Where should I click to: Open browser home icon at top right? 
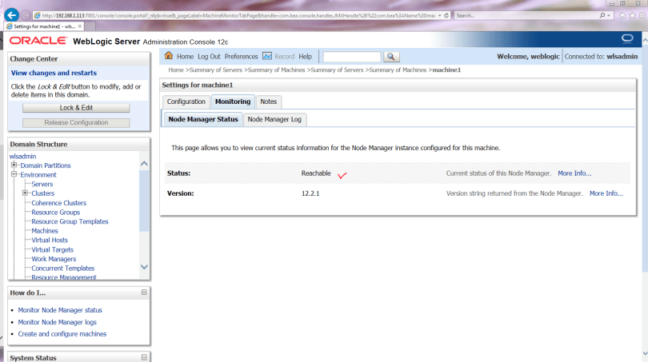[x=622, y=15]
